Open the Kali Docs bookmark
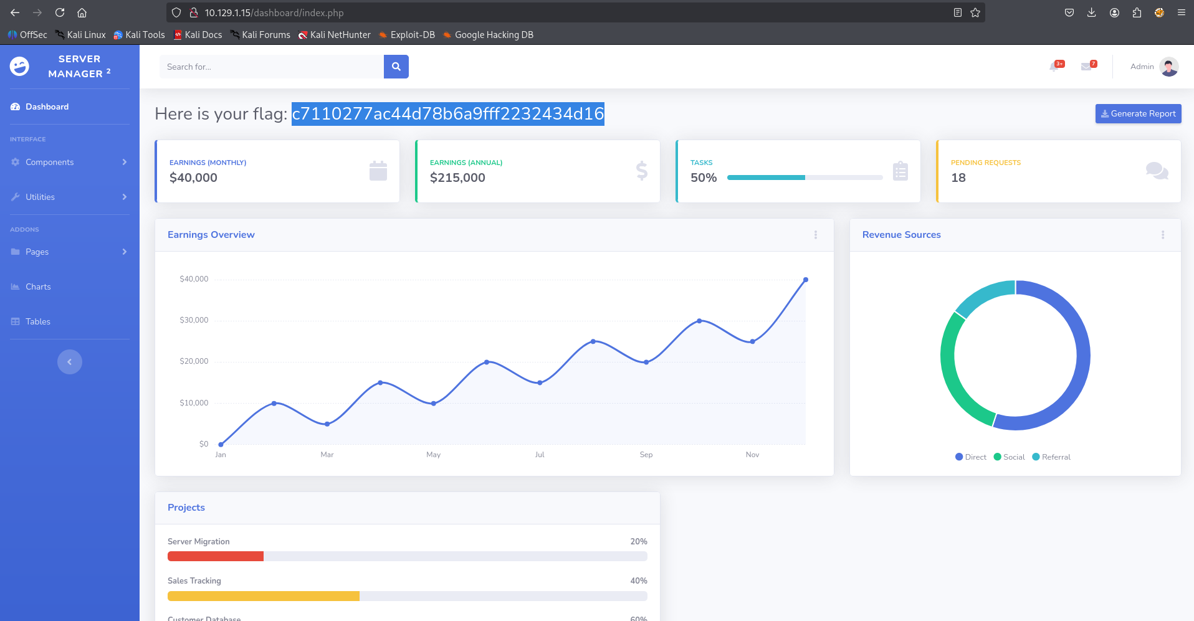This screenshot has width=1194, height=621. (x=198, y=35)
